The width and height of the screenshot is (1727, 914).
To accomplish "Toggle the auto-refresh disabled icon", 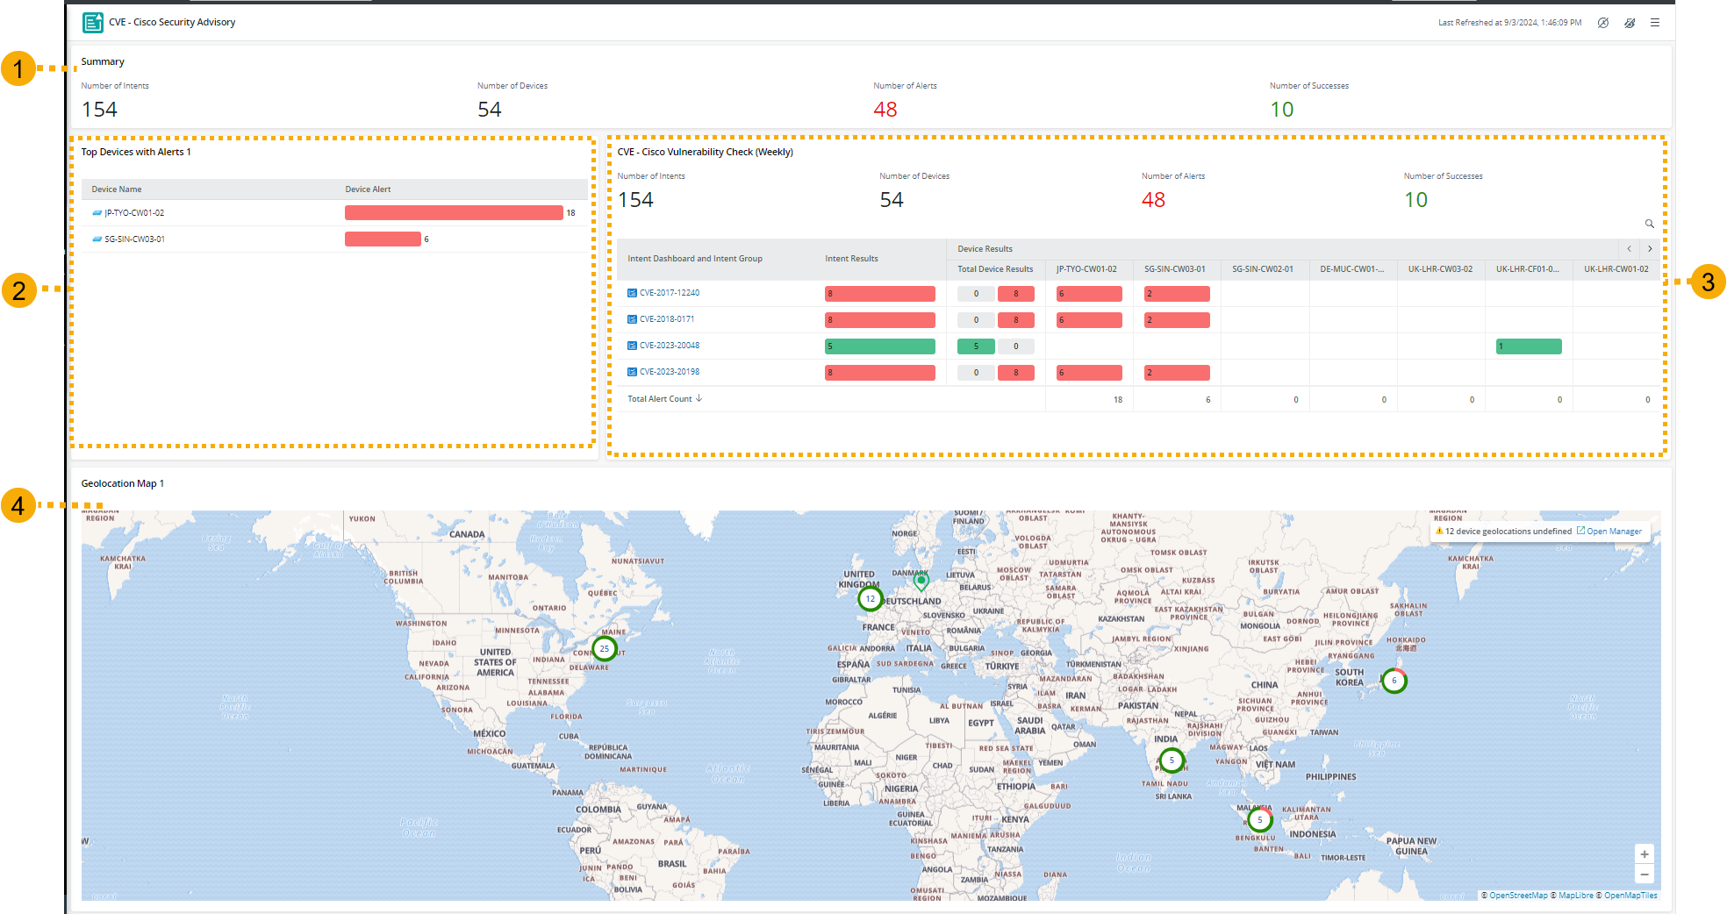I will point(1602,23).
